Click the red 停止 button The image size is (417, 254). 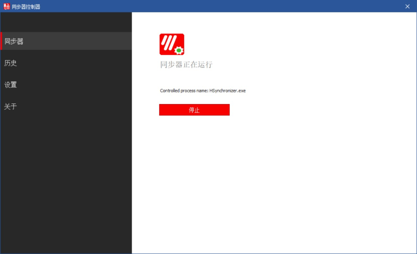click(194, 110)
